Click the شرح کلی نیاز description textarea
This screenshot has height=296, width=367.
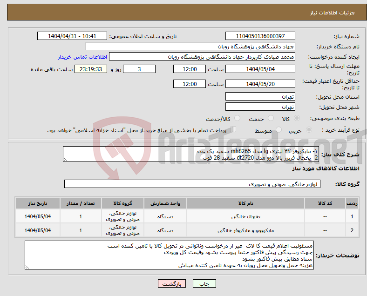click(x=191, y=154)
